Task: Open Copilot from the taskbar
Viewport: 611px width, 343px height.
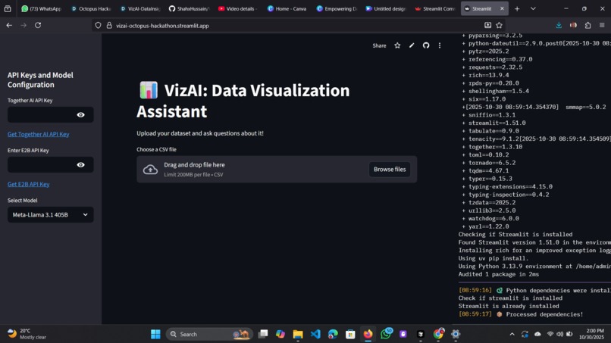Action: tap(280, 334)
